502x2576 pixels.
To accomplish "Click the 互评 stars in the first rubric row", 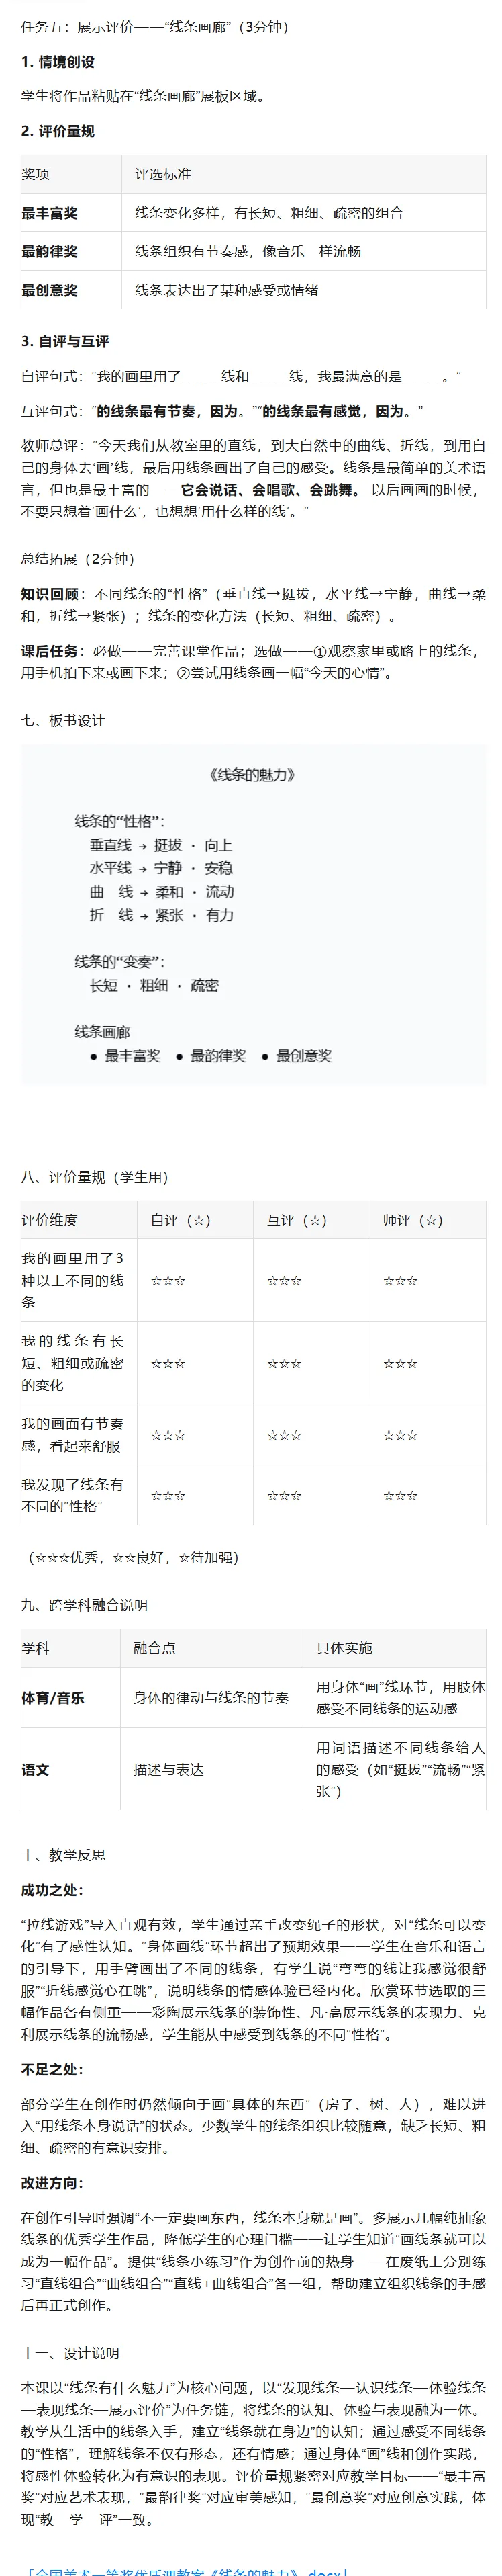I will point(285,1280).
